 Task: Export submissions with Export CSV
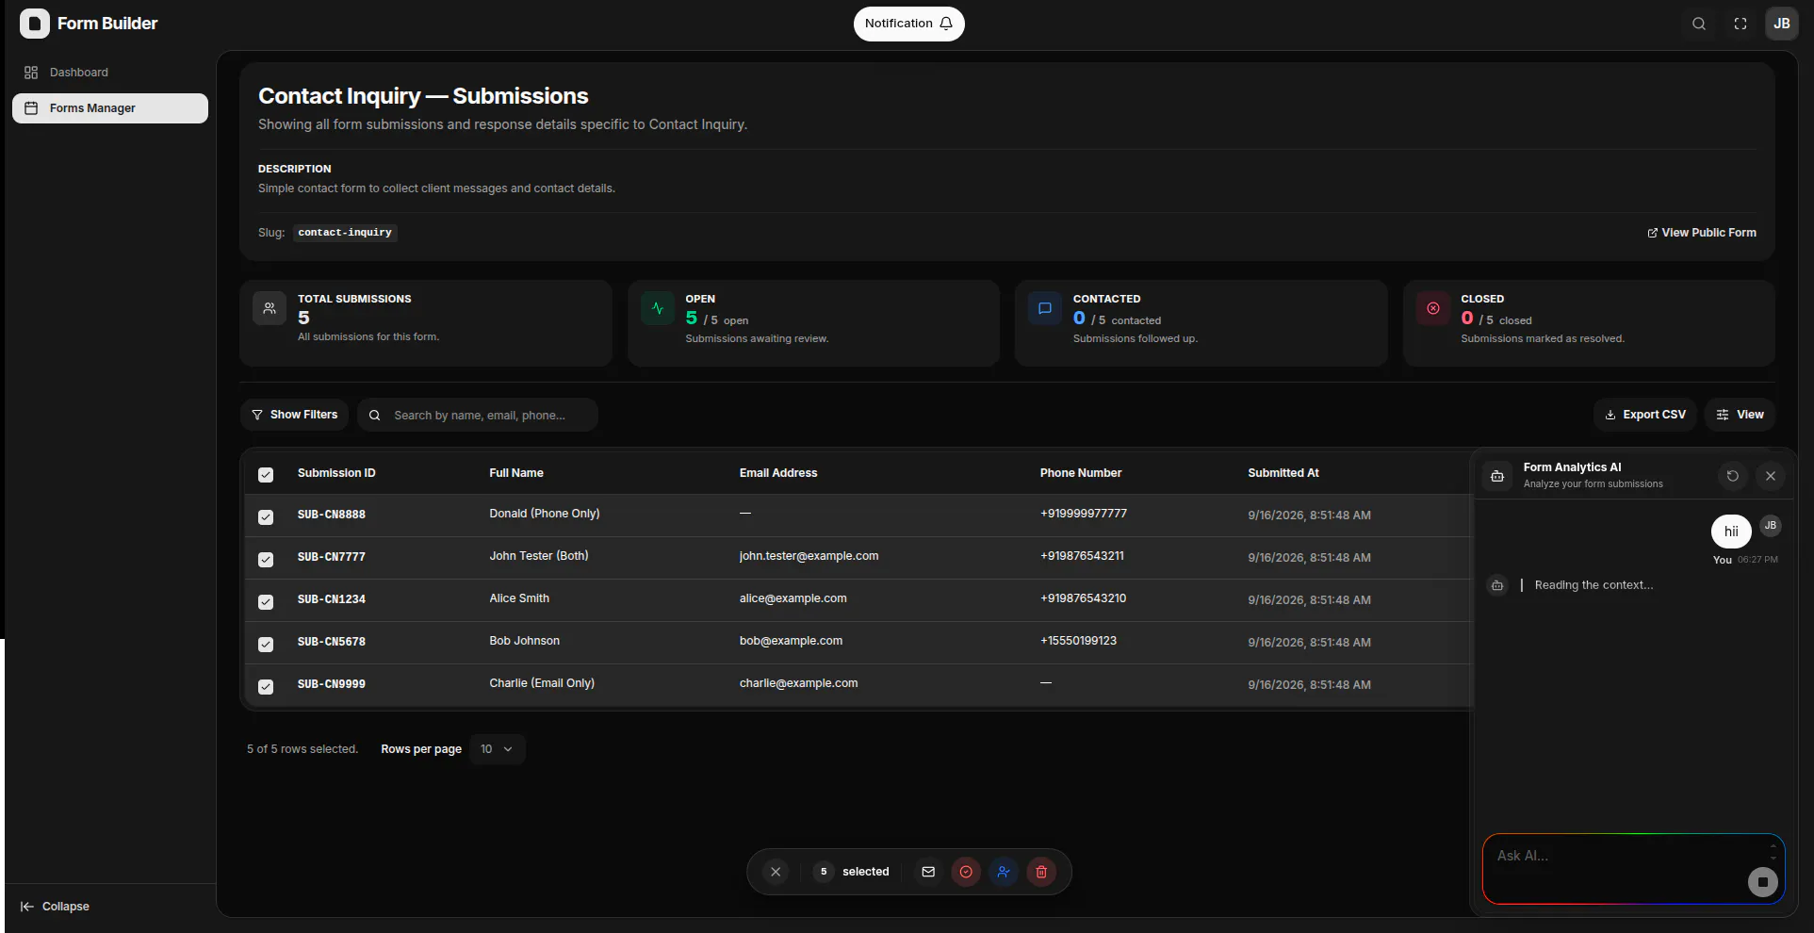click(x=1645, y=415)
